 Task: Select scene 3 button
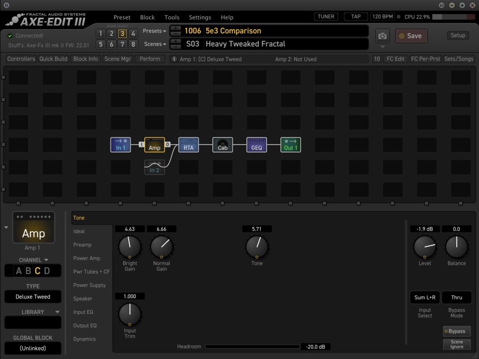coord(122,34)
